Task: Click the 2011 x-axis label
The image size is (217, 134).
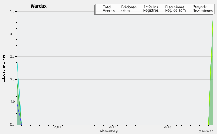Action: (x=58, y=127)
